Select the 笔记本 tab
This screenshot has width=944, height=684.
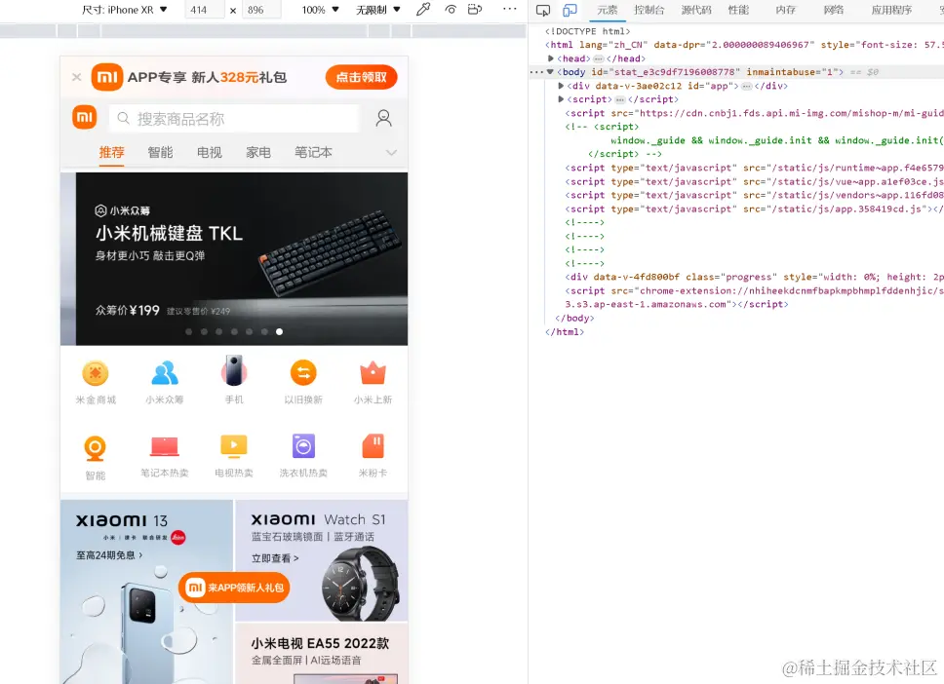(x=313, y=152)
